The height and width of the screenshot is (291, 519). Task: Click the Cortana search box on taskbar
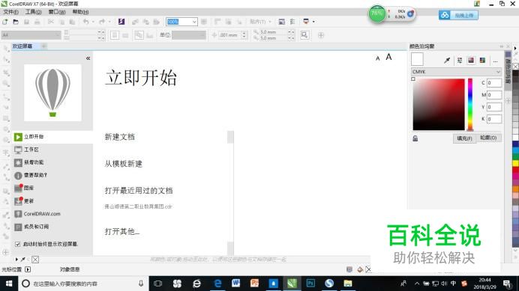(82, 284)
